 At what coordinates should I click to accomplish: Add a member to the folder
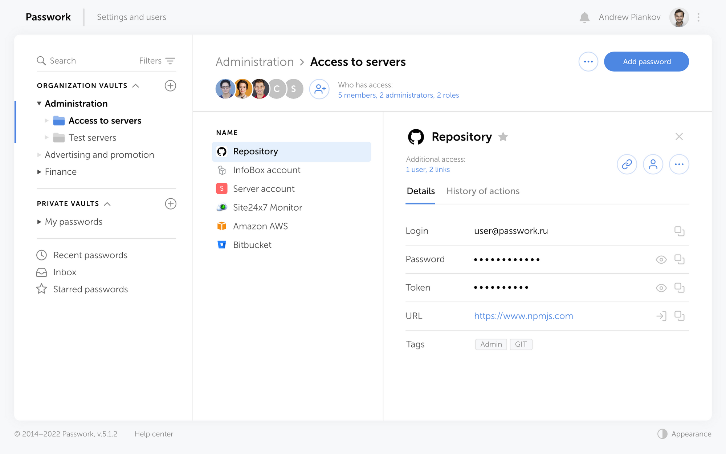pyautogui.click(x=319, y=89)
